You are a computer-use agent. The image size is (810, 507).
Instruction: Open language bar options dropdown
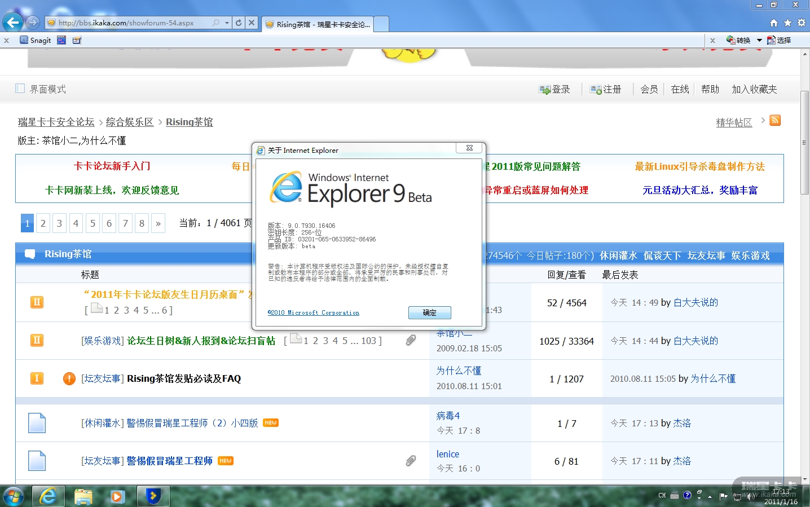(699, 498)
